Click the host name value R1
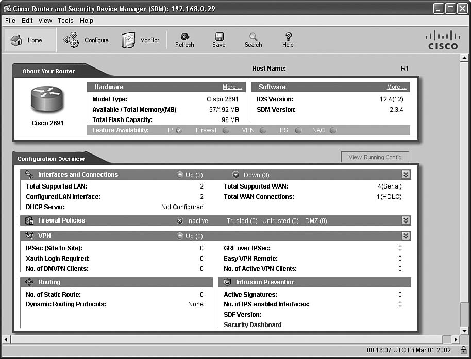 pyautogui.click(x=405, y=69)
